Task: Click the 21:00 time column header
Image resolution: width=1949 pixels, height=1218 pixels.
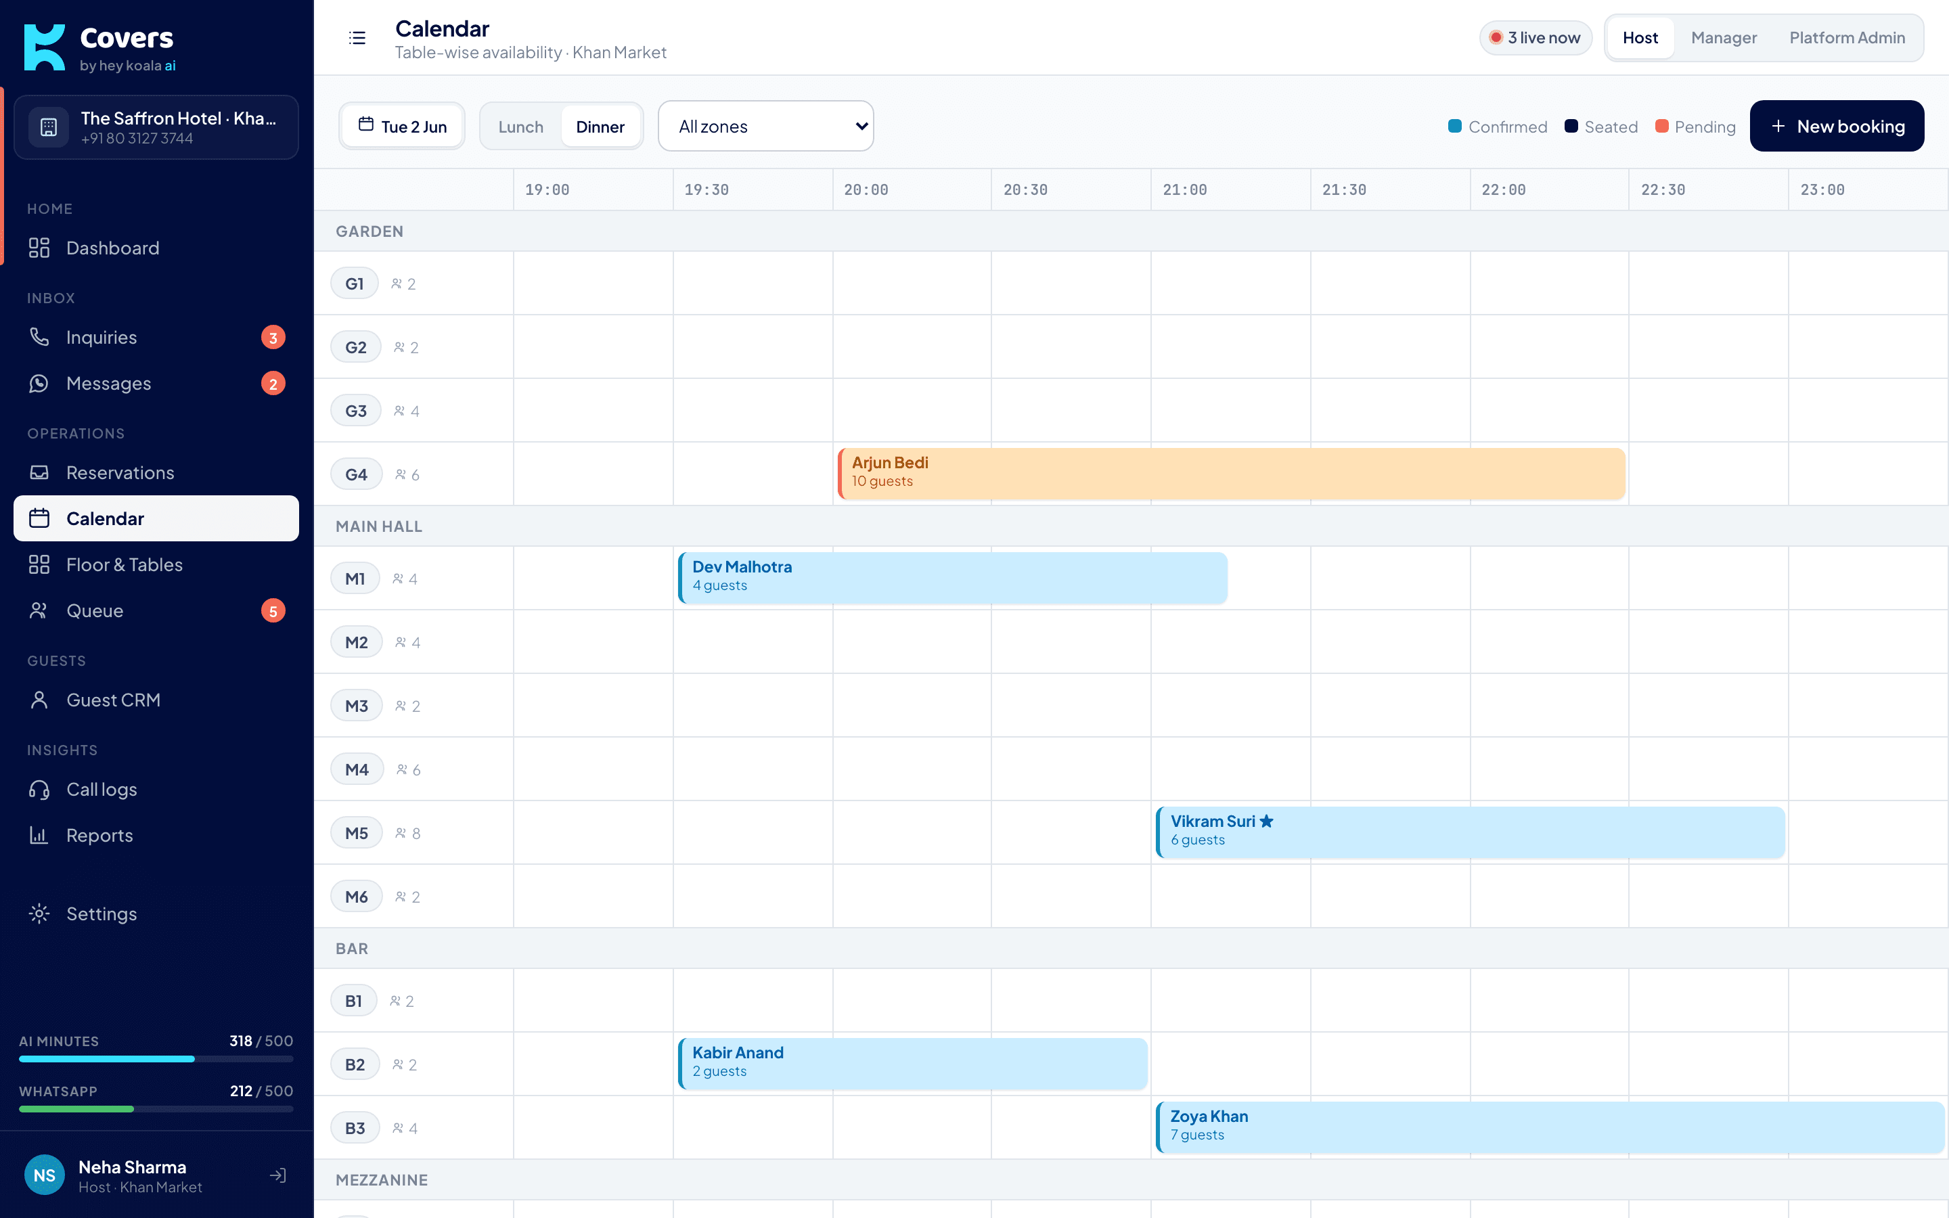Action: [1230, 190]
